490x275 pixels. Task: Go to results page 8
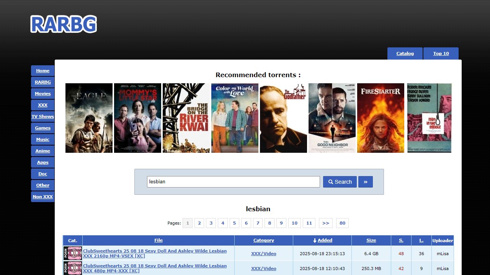click(269, 223)
